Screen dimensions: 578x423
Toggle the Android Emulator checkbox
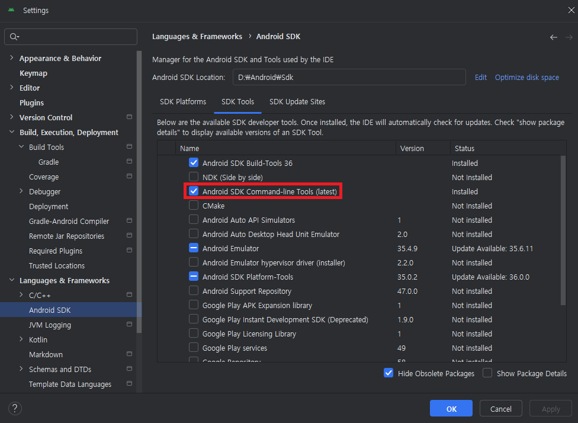tap(194, 248)
